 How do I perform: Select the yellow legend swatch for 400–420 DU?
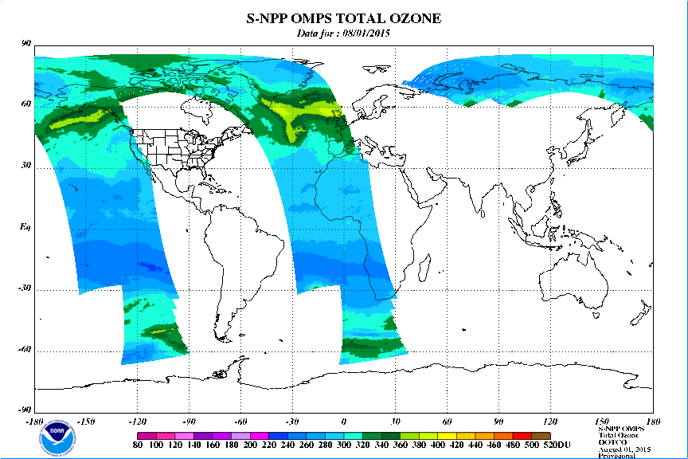click(447, 436)
